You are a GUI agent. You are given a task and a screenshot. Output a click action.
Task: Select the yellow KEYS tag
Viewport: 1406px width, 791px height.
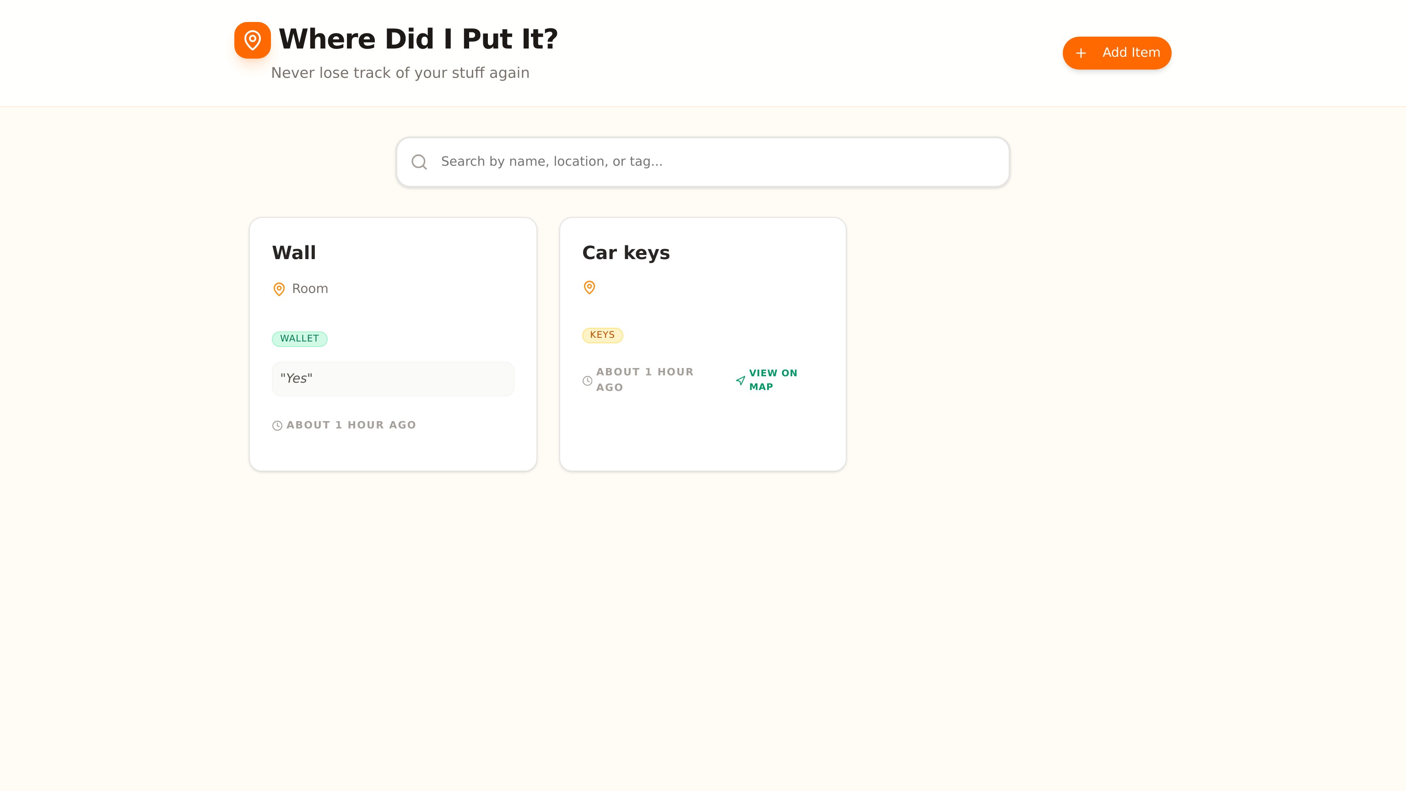click(602, 335)
